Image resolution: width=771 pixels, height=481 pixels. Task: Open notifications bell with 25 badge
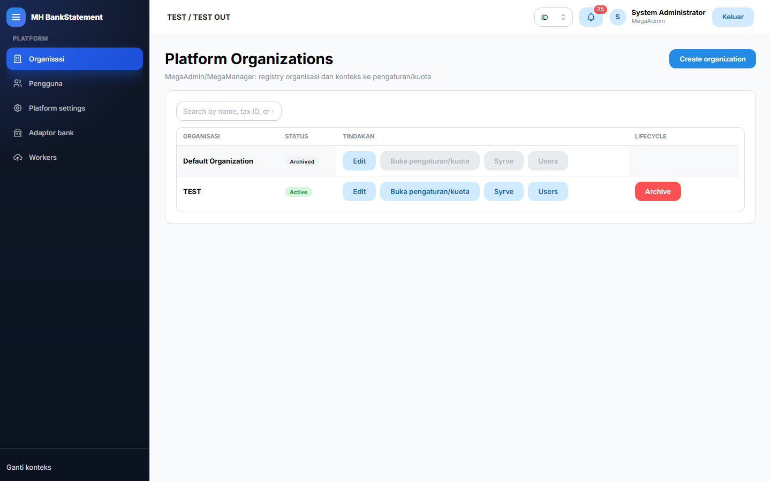tap(591, 17)
